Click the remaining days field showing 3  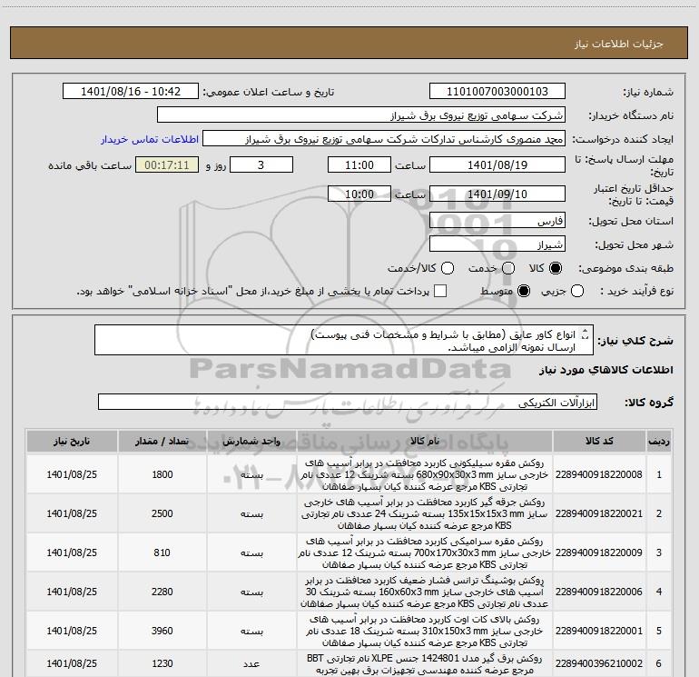[261, 164]
